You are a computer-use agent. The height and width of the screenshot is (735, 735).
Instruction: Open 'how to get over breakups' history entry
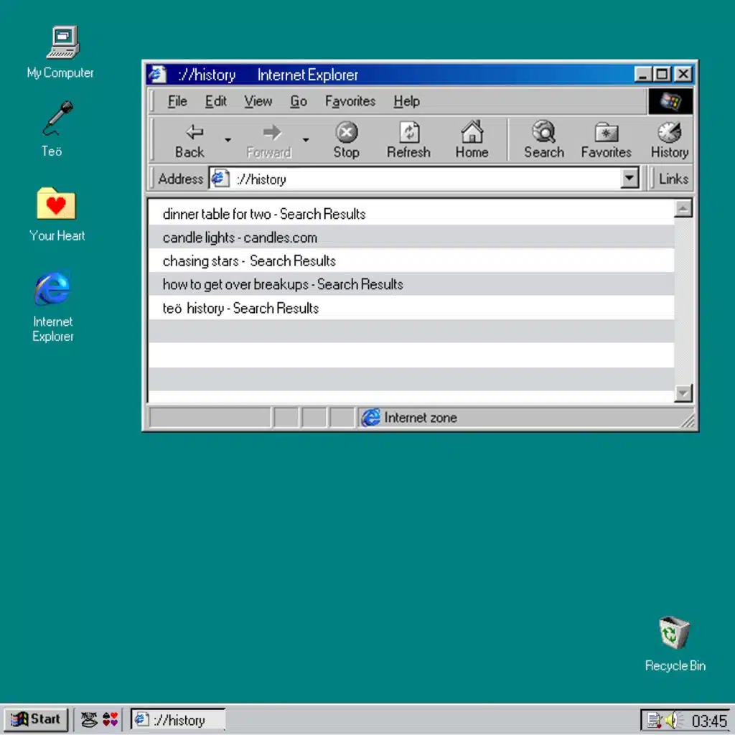pyautogui.click(x=283, y=284)
